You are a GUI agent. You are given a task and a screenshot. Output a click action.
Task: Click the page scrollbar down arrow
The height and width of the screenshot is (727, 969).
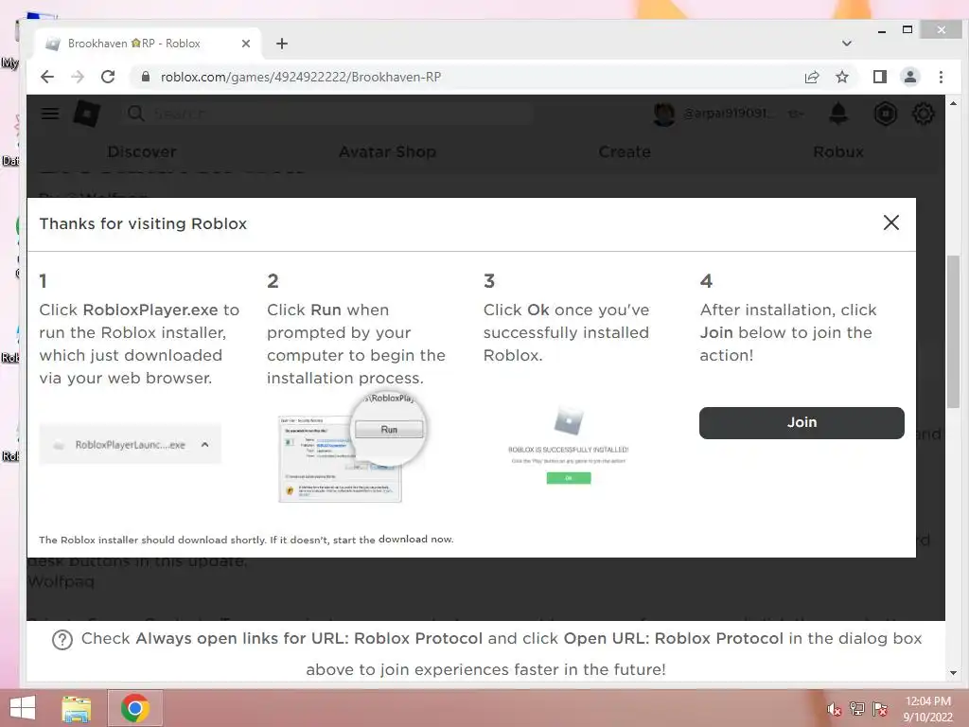(953, 673)
